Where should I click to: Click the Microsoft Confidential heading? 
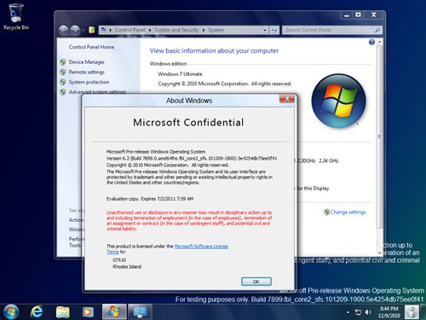tap(188, 123)
